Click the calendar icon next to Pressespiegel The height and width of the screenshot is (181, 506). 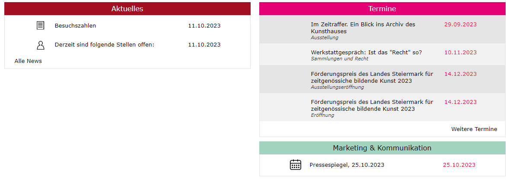click(295, 165)
